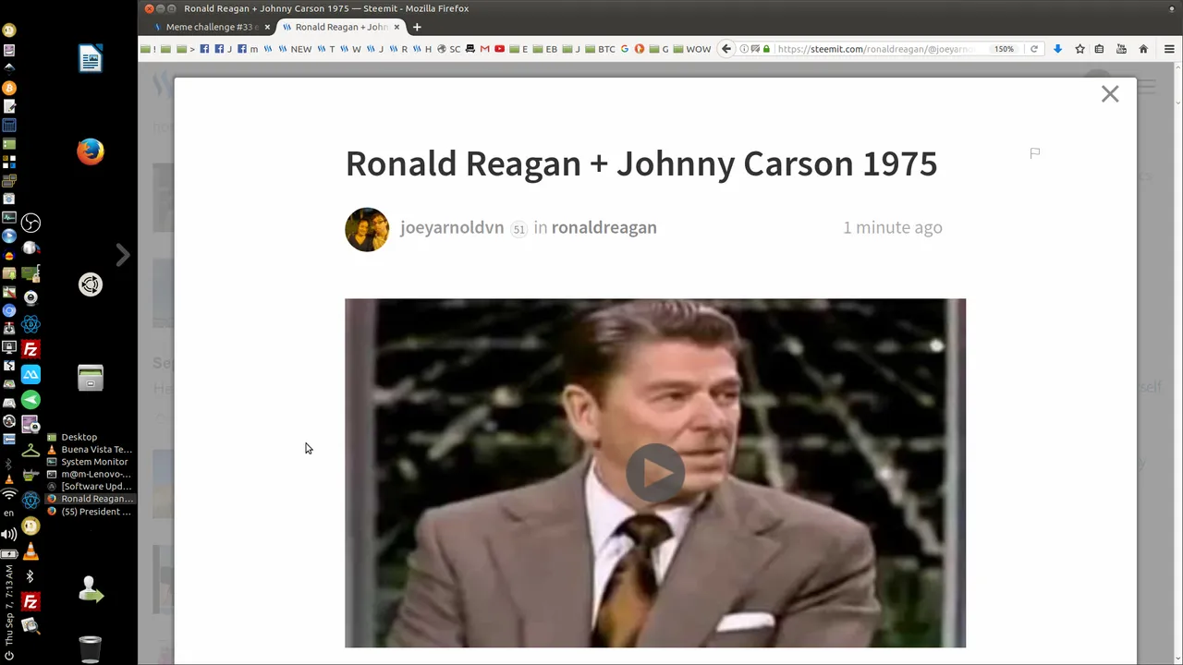Viewport: 1183px width, 665px height.
Task: Close the 'Meme challenge #33' tab
Action: pyautogui.click(x=267, y=27)
